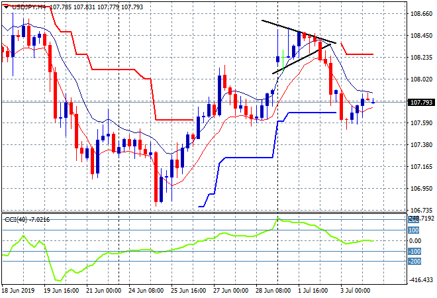The image size is (437, 298).
Task: Click the CCI 0.00 level label
Action: point(415,241)
